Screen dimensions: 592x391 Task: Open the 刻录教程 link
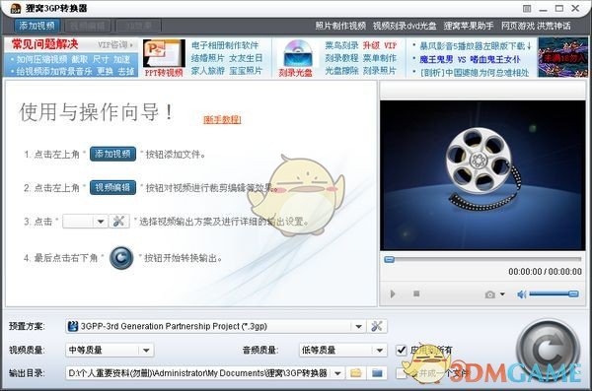[341, 58]
